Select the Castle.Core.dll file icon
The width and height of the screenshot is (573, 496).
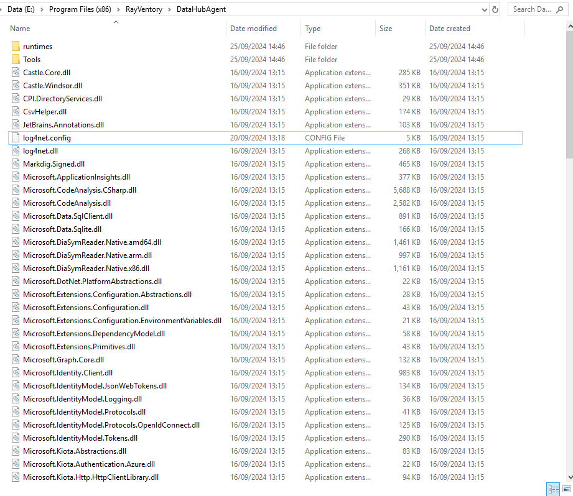pos(16,73)
